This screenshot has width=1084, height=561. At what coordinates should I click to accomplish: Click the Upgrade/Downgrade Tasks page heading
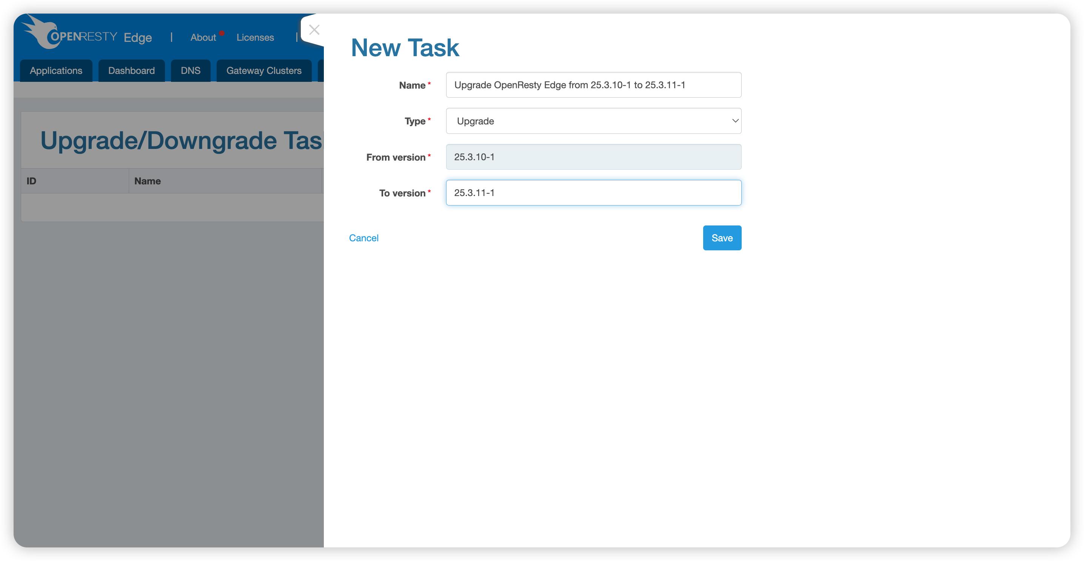coord(182,140)
